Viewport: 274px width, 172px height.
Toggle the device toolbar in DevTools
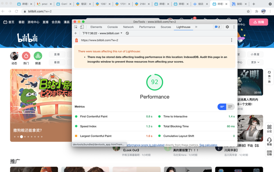point(82,27)
